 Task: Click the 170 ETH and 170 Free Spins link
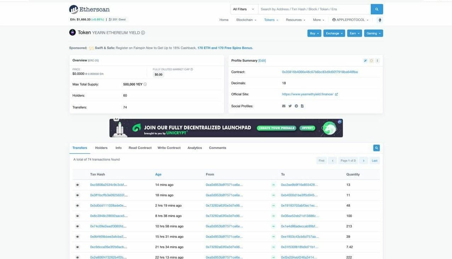point(225,48)
